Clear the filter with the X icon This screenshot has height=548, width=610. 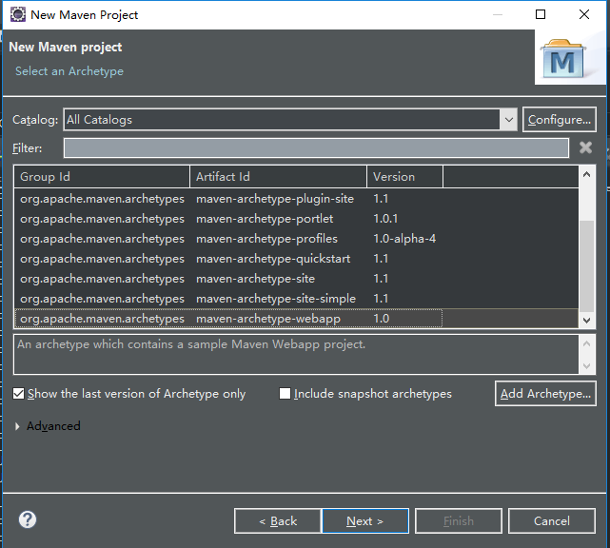coord(585,147)
